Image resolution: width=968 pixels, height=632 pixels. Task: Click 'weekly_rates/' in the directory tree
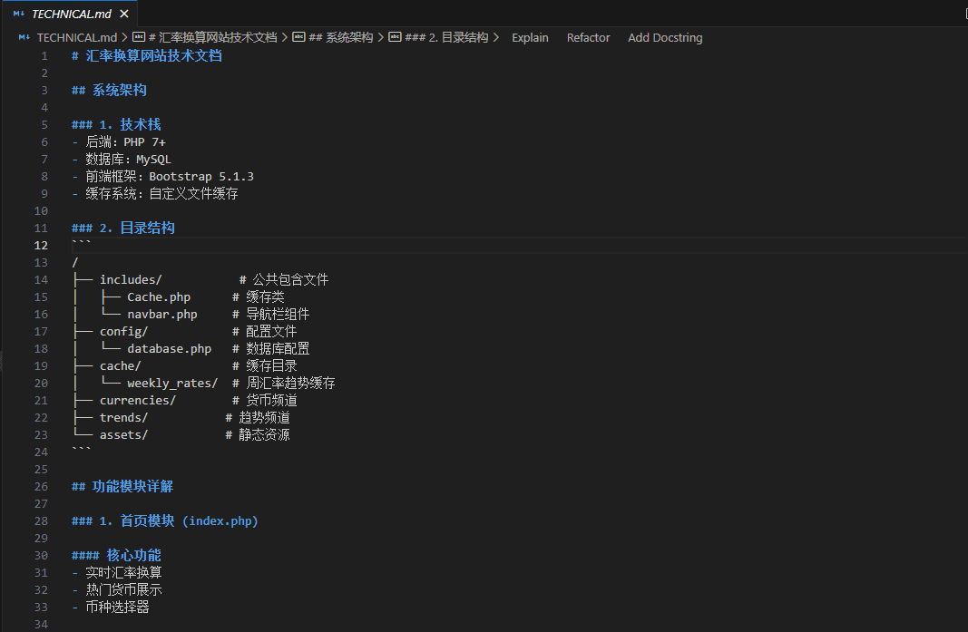click(x=173, y=384)
